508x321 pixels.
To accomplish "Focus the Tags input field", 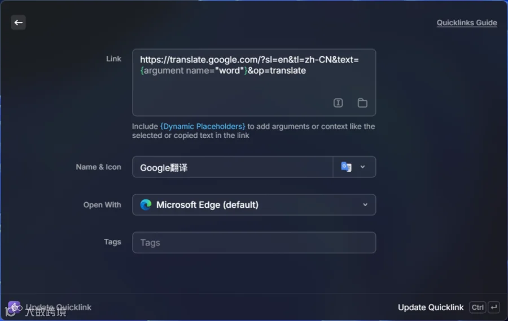I will click(x=254, y=243).
